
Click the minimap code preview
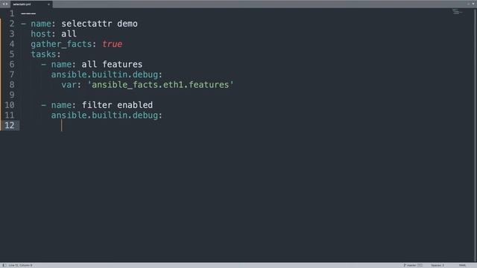click(x=457, y=12)
